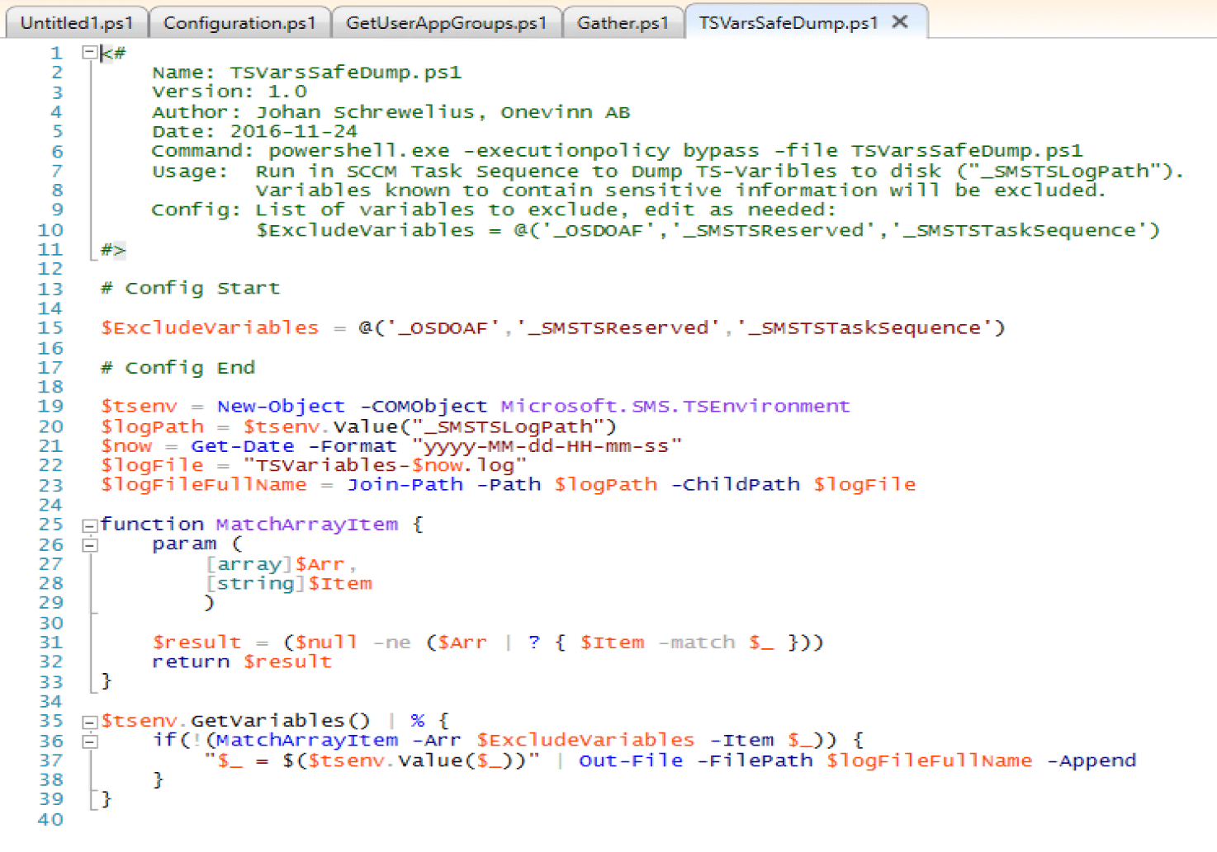Click the function keyword on line 25

point(152,524)
